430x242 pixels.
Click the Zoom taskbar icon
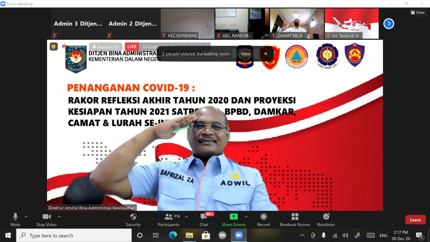tap(239, 235)
